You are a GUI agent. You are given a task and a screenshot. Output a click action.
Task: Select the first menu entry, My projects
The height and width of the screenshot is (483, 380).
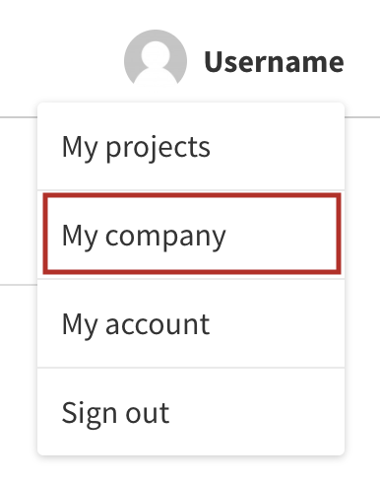click(191, 147)
